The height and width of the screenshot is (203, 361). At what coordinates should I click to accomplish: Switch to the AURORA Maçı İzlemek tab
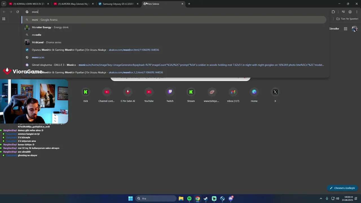[x=74, y=4]
